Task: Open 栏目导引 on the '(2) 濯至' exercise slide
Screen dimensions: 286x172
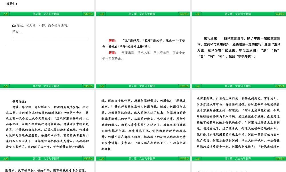Action: [88, 86]
